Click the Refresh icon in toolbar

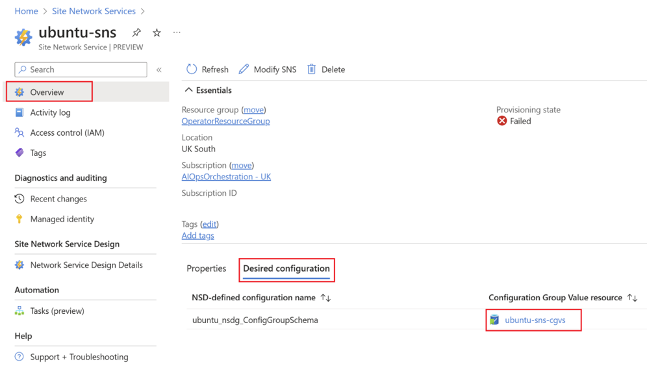[192, 70]
